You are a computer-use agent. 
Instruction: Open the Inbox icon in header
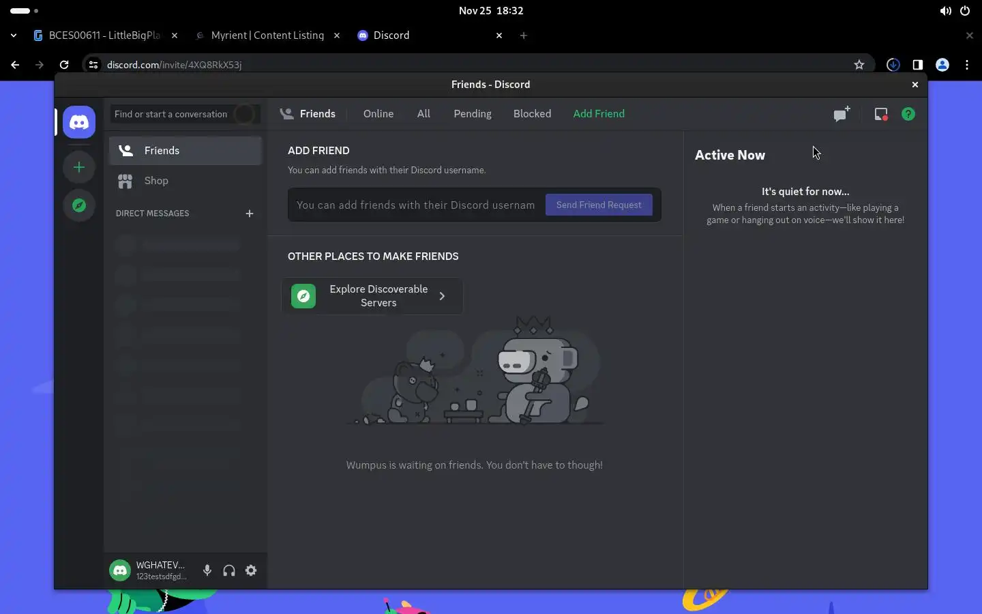pos(881,114)
